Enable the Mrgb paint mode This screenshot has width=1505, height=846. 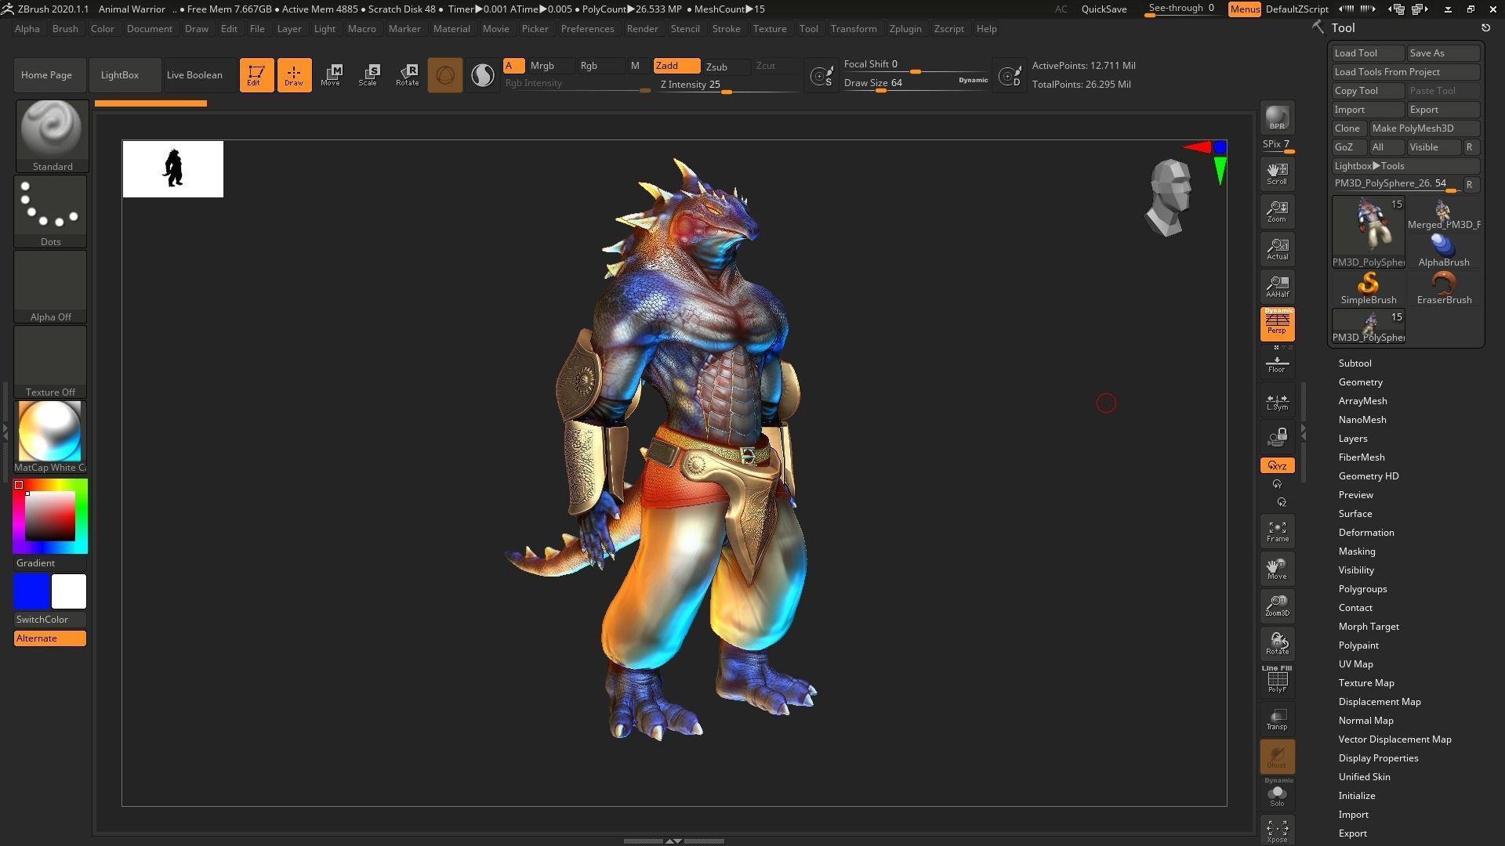tap(542, 66)
